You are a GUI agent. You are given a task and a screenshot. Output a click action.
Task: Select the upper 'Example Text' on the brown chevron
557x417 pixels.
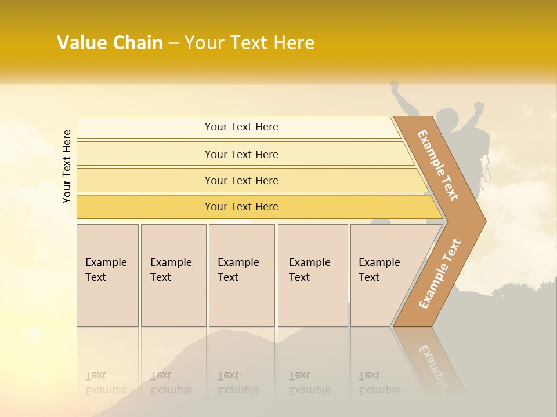click(438, 165)
